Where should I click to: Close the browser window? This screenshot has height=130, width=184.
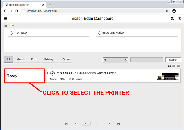(x=180, y=2)
